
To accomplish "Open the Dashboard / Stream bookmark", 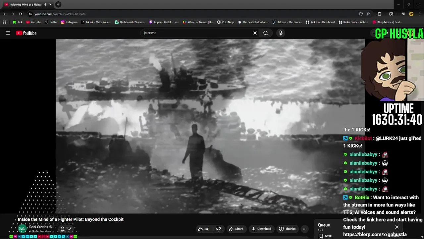I will pos(130,22).
